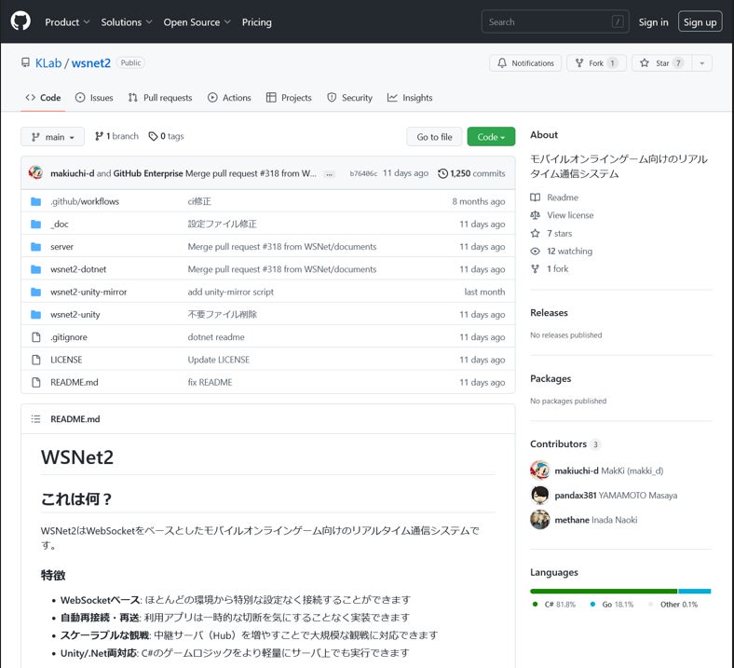
Task: Expand the commit message ellipsis
Action: click(330, 174)
